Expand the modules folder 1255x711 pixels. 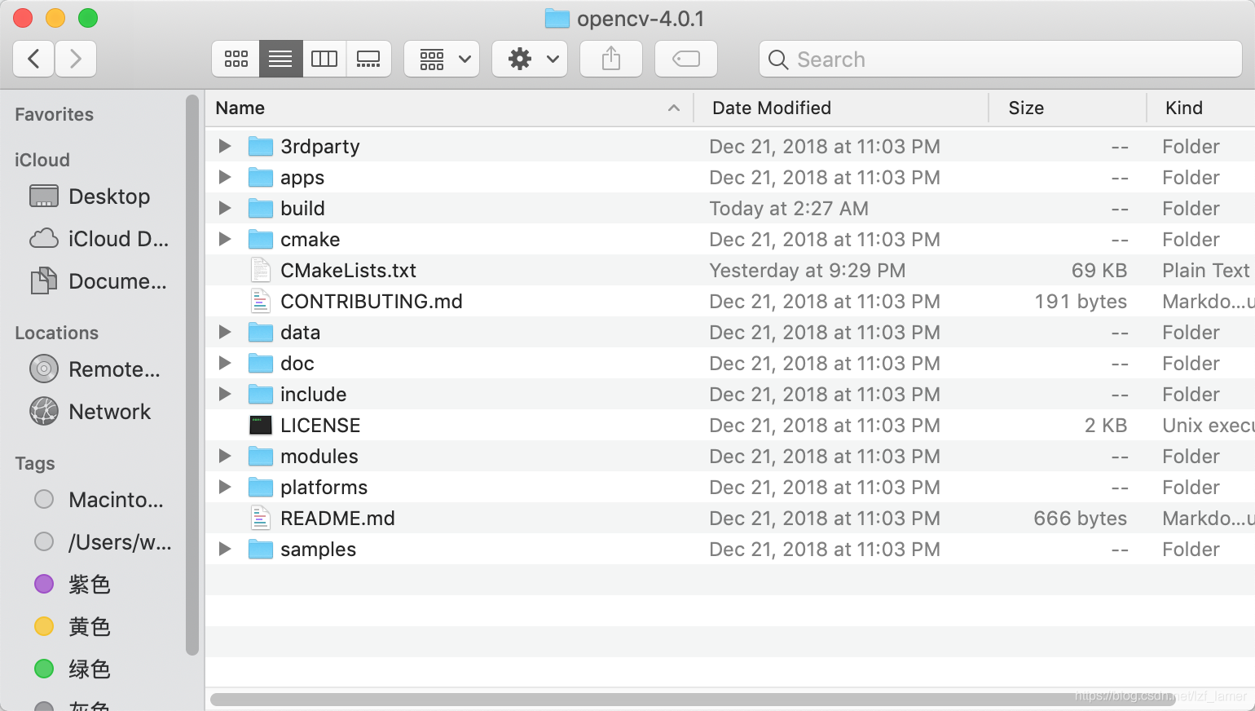(225, 456)
